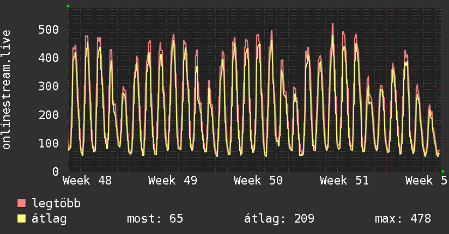The image size is (449, 234).
Task: Click the green arrow at y-axis top
Action: click(68, 6)
